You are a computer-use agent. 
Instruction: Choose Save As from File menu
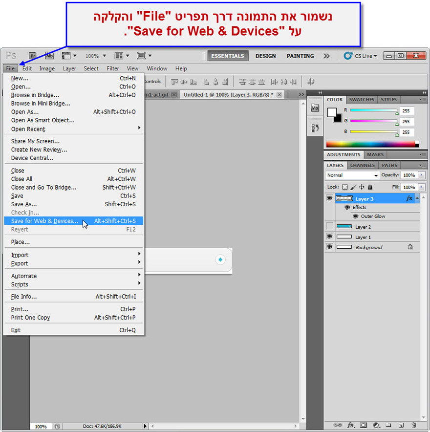click(74, 204)
